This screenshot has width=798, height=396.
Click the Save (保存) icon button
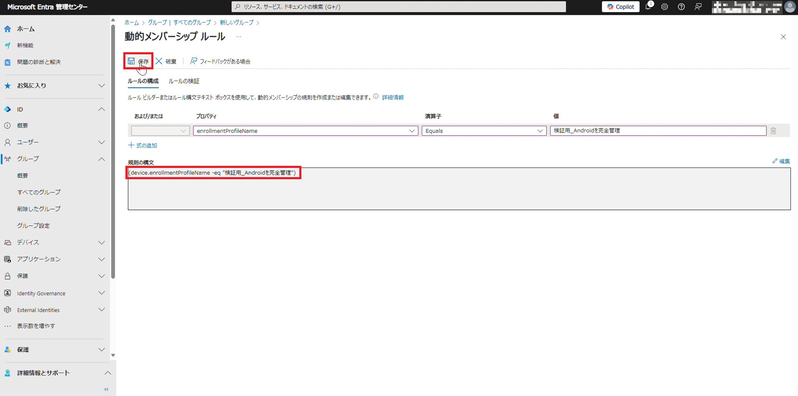(x=131, y=61)
